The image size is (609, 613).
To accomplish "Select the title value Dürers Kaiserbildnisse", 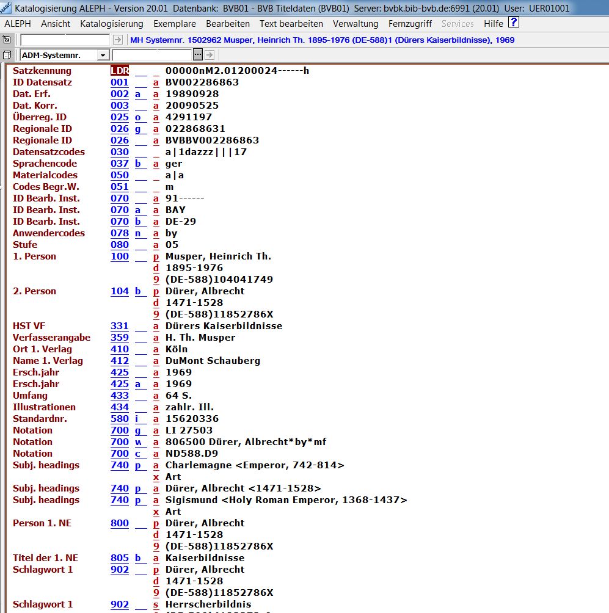I will [x=224, y=326].
